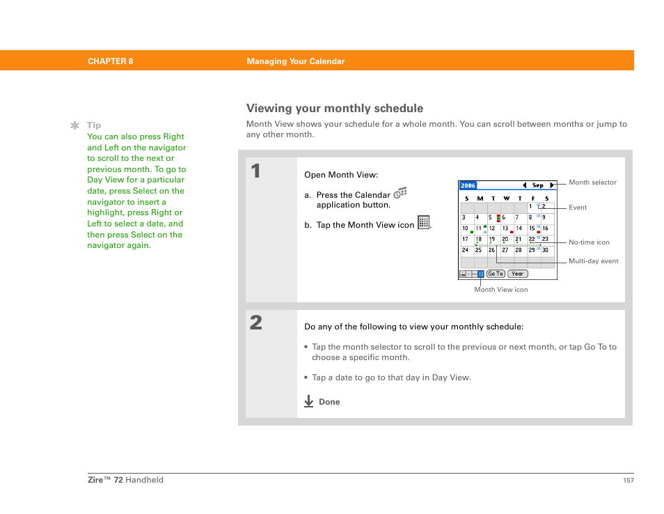The height and width of the screenshot is (514, 664).
Task: Tap the Sep month label
Action: pyautogui.click(x=538, y=185)
